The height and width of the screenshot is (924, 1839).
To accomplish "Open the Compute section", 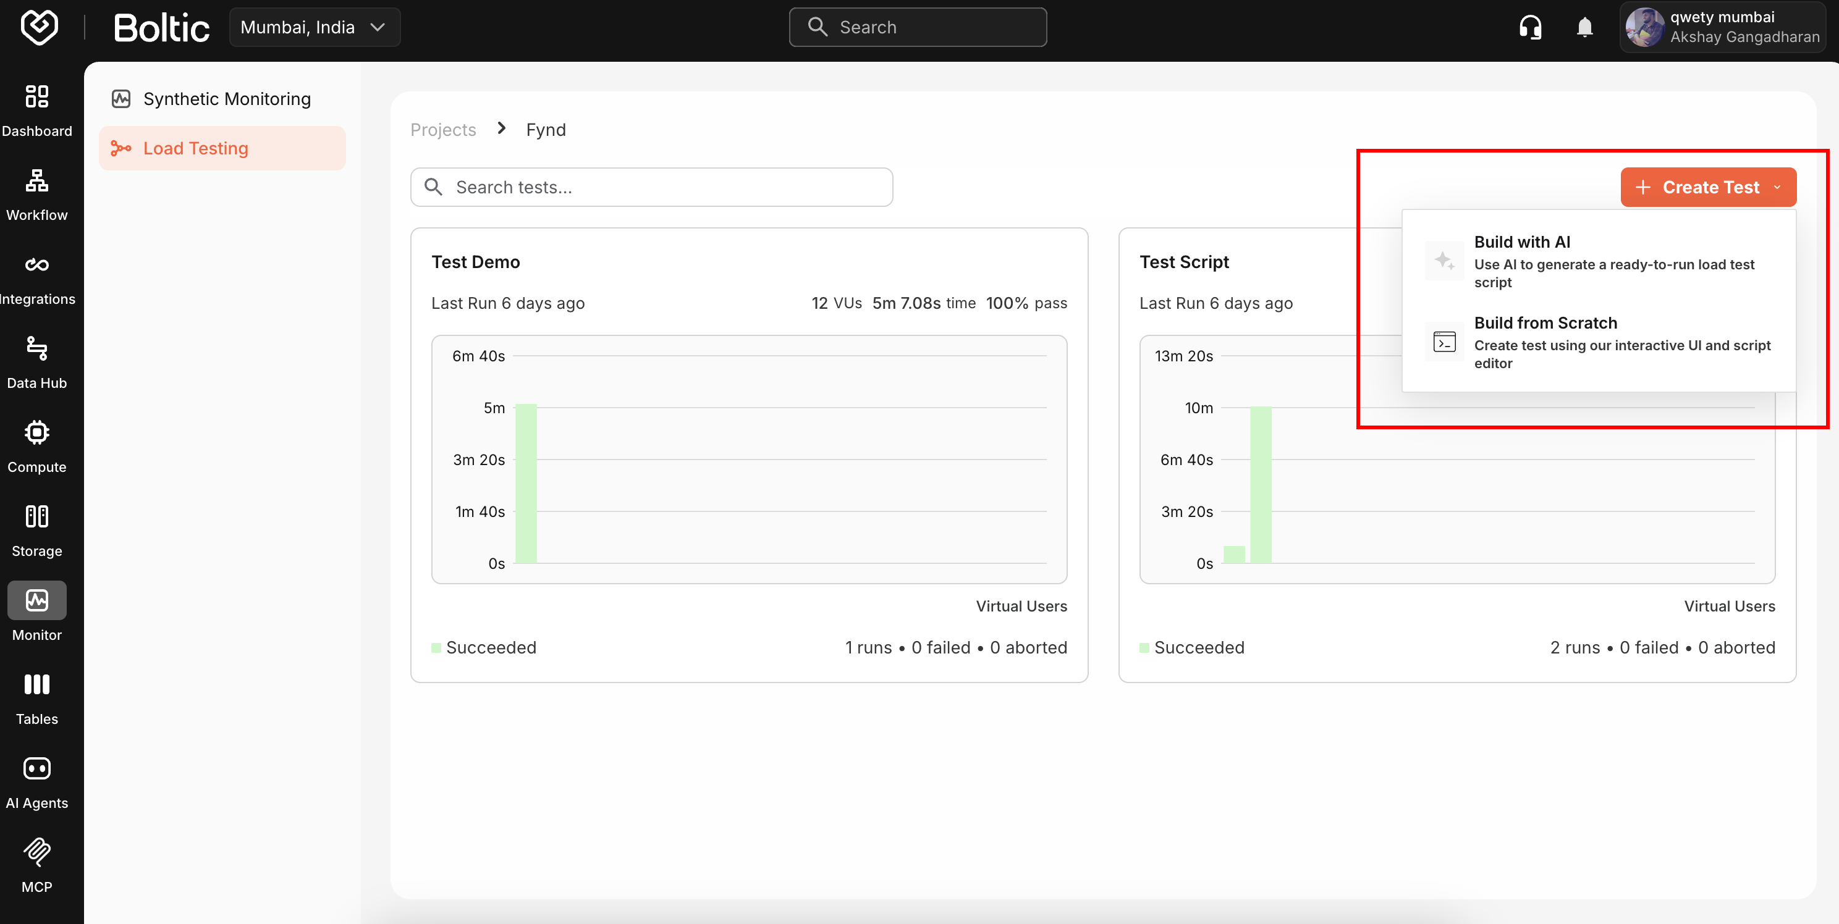I will click(37, 444).
